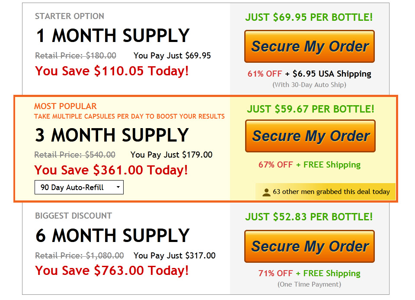Click 67% OFF + FREE Shipping text
The image size is (415, 300).
click(310, 165)
